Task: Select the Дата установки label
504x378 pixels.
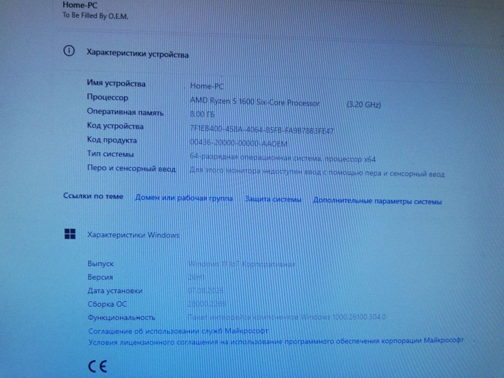Action: click(x=115, y=291)
